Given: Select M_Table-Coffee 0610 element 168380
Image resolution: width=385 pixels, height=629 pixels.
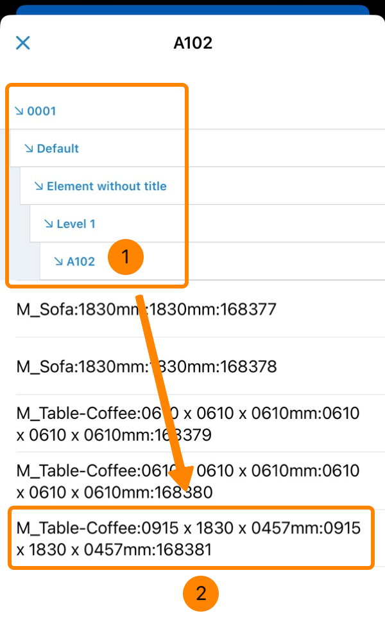Looking at the screenshot, I should pos(188,481).
